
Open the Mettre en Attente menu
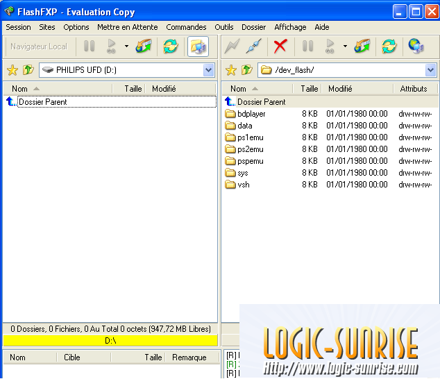[128, 27]
